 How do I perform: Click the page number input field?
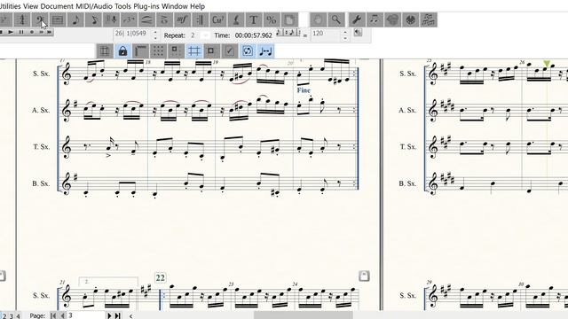pyautogui.click(x=85, y=315)
